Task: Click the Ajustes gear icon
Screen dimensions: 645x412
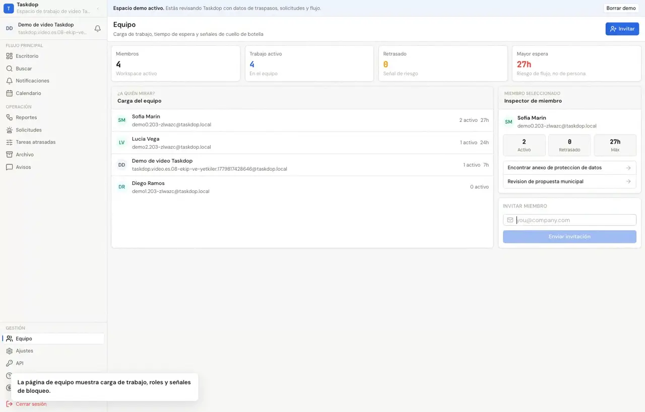Action: tap(9, 351)
